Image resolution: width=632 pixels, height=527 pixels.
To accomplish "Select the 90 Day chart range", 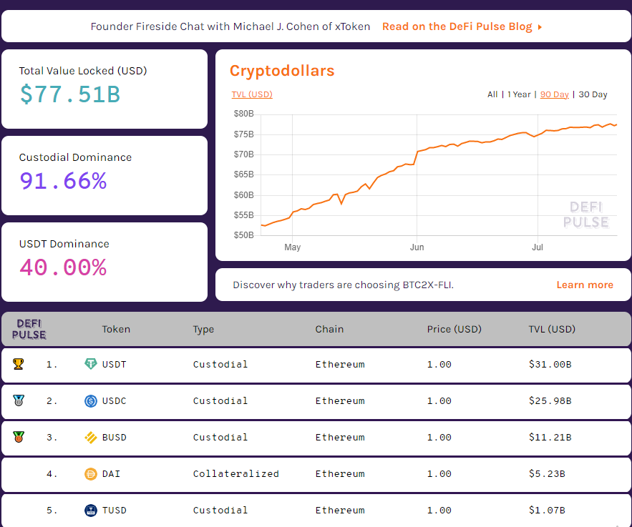I will coord(554,94).
